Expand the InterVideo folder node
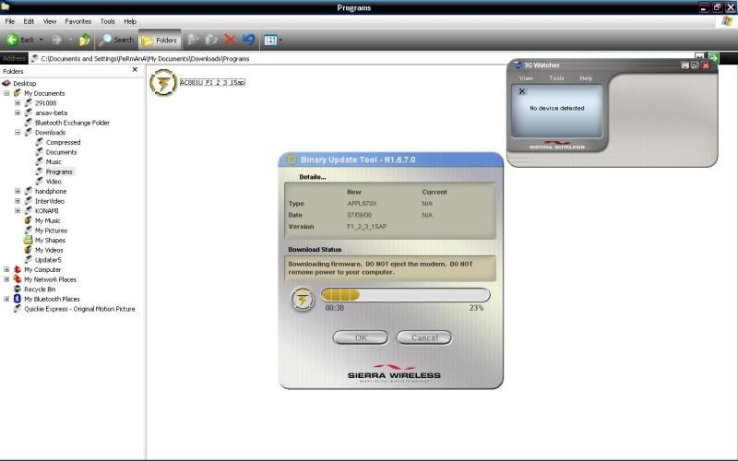 click(18, 201)
